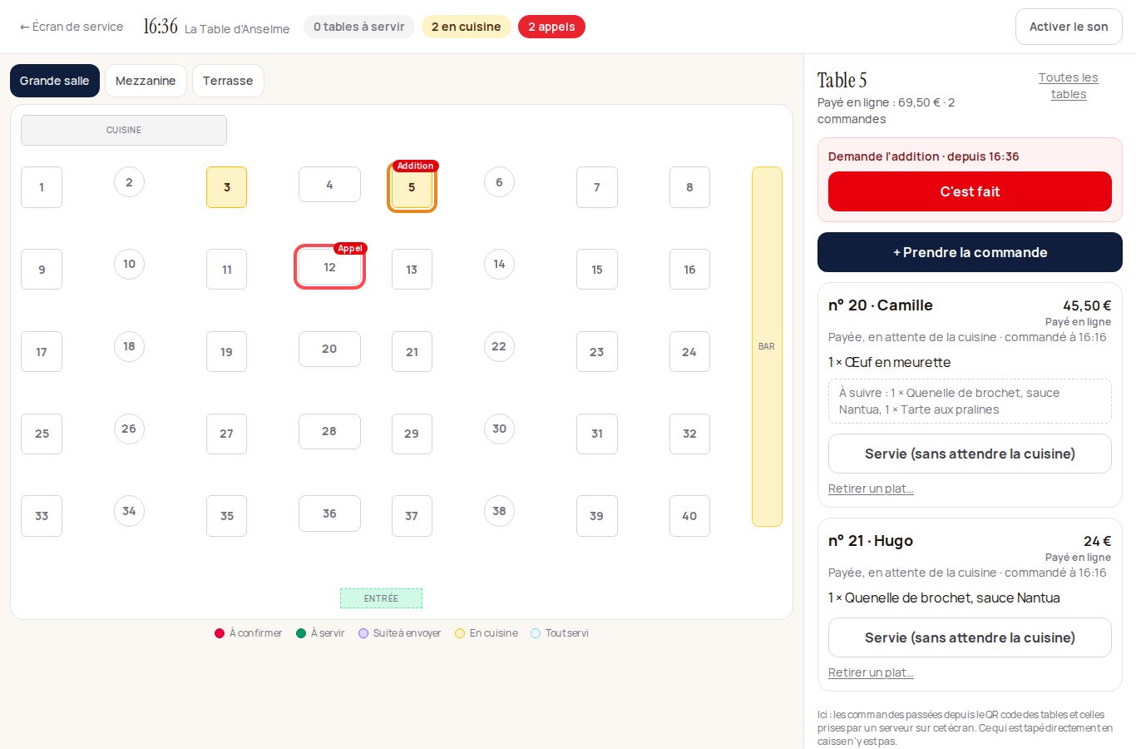1136x749 pixels.
Task: Click the order title n° 21 · Hugo
Action: tap(871, 541)
